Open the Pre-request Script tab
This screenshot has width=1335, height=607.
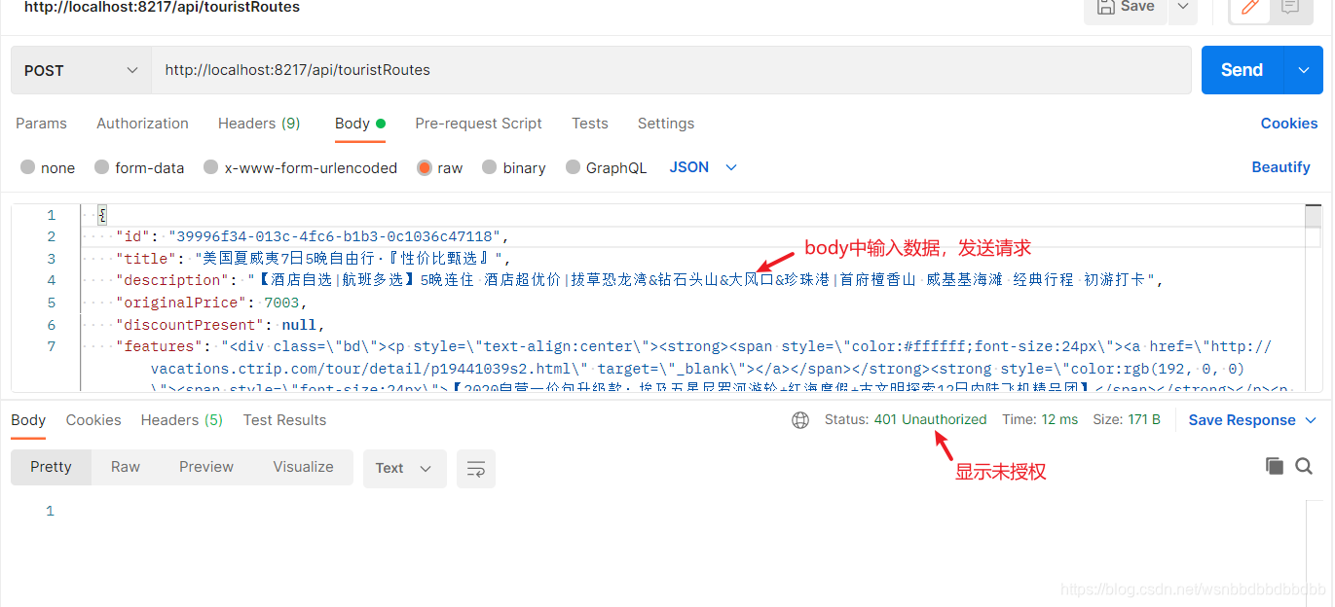478,124
